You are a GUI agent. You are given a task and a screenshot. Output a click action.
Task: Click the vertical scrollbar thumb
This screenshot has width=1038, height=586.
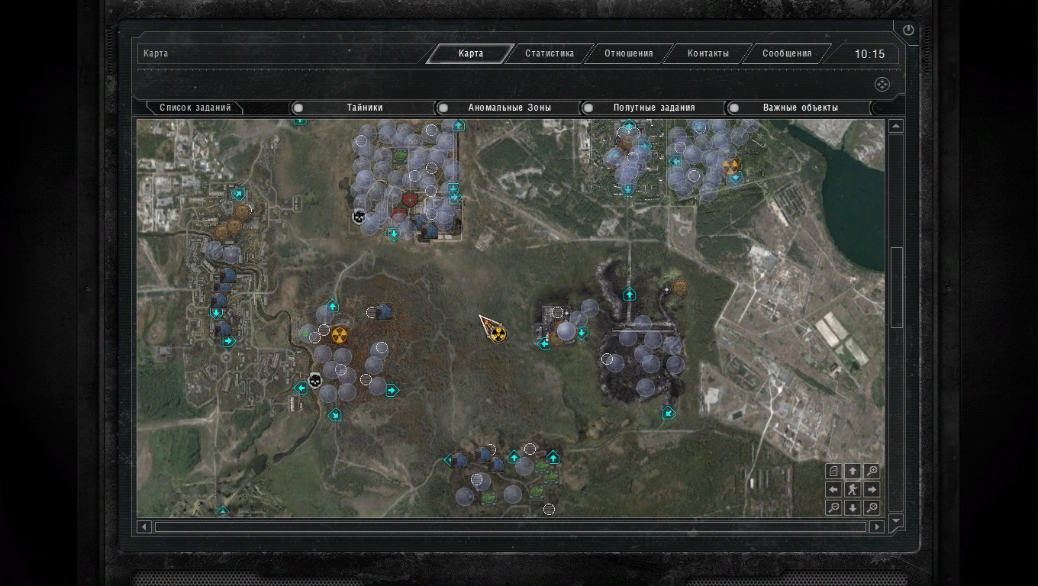point(896,288)
